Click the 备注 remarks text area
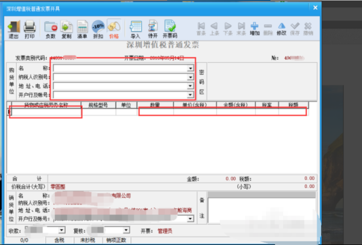 click(261, 211)
